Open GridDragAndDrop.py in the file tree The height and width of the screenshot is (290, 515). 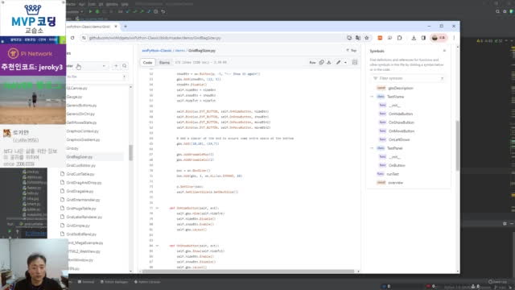pos(84,183)
